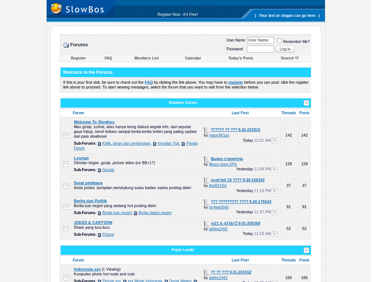
Task: Click forum status icon for Berita dan Politik
Action: [x=66, y=207]
